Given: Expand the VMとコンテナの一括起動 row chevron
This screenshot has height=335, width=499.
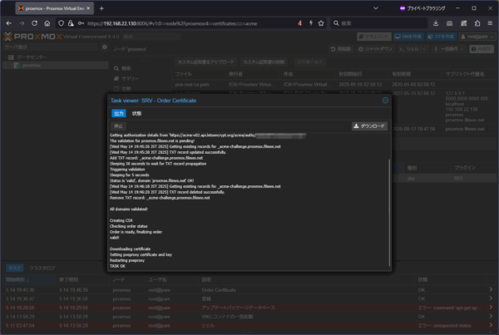Looking at the screenshot, I should 491,316.
